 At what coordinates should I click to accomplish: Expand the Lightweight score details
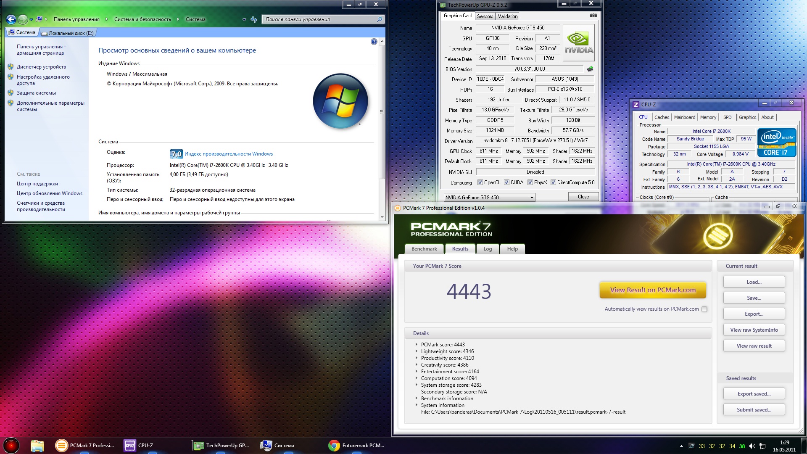(x=417, y=351)
